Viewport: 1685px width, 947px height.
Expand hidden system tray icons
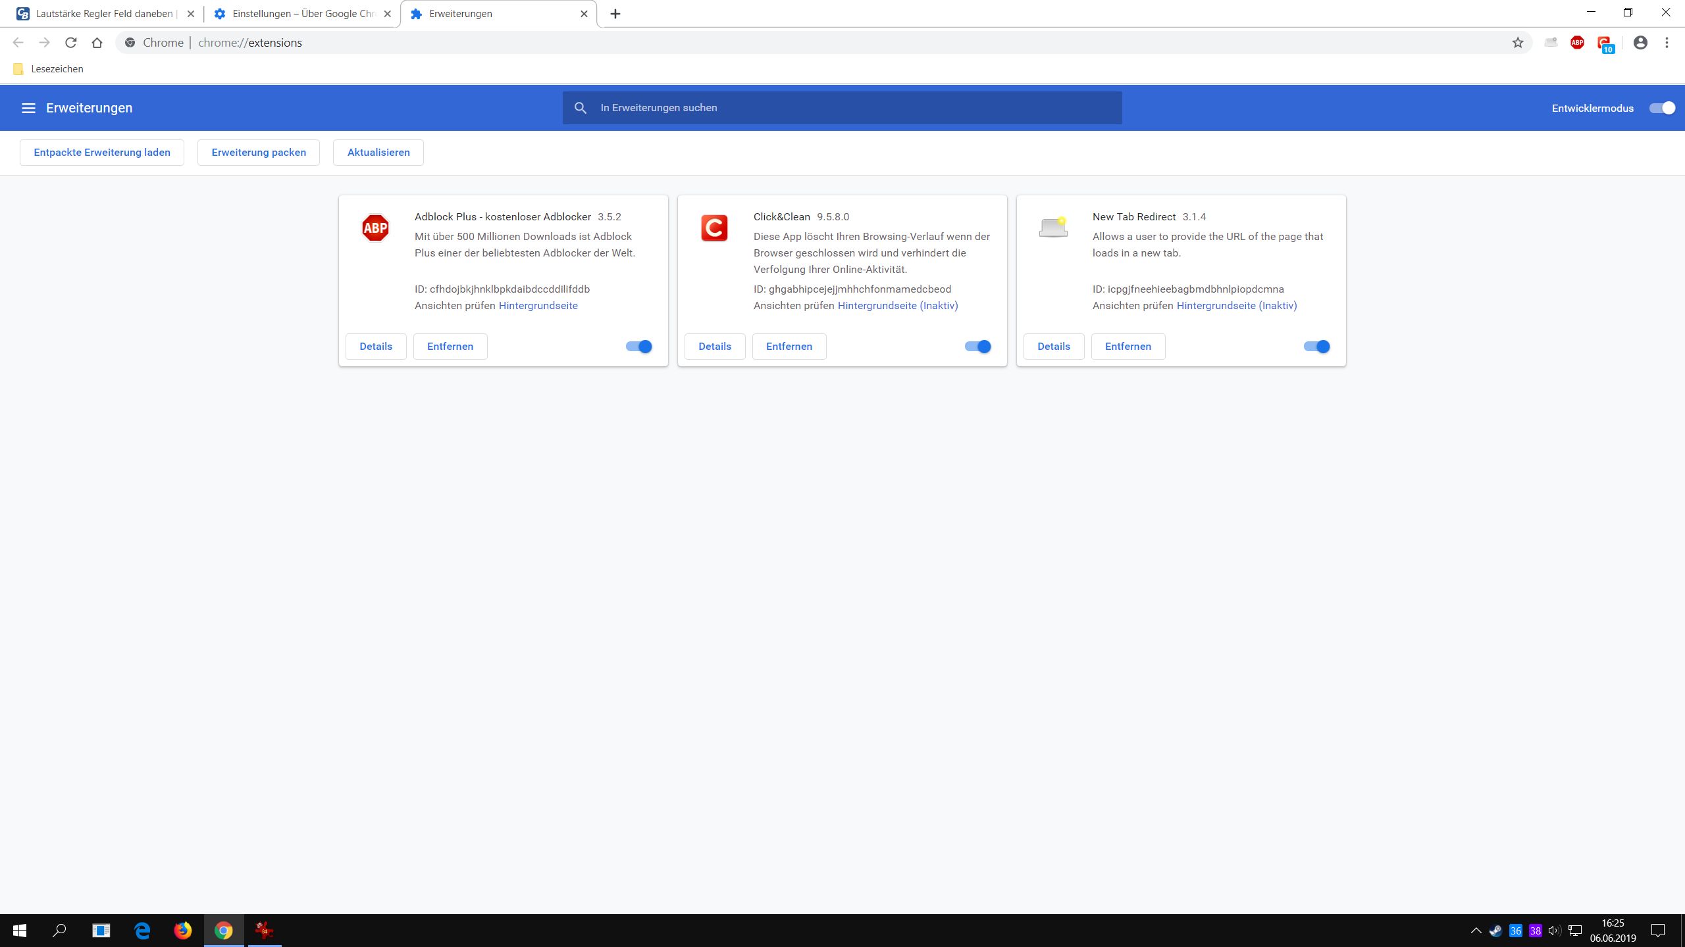coord(1476,931)
